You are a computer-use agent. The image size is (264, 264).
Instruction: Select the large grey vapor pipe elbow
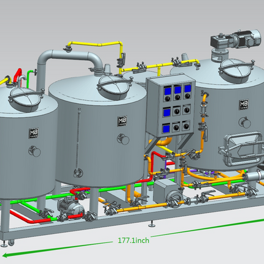coord(70,63)
